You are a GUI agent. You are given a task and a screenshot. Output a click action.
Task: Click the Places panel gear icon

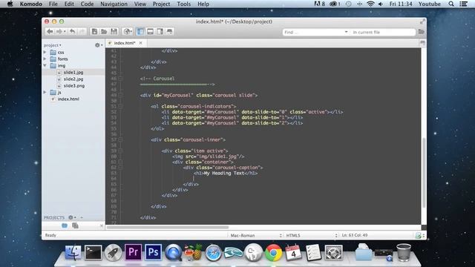[98, 45]
